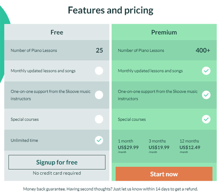The width and height of the screenshot is (221, 196).
Task: Click the 400+ piano lessons number
Action: click(203, 50)
